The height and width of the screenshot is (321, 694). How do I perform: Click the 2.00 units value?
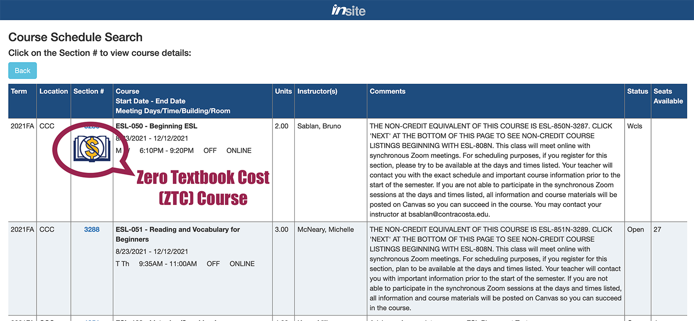pos(282,126)
